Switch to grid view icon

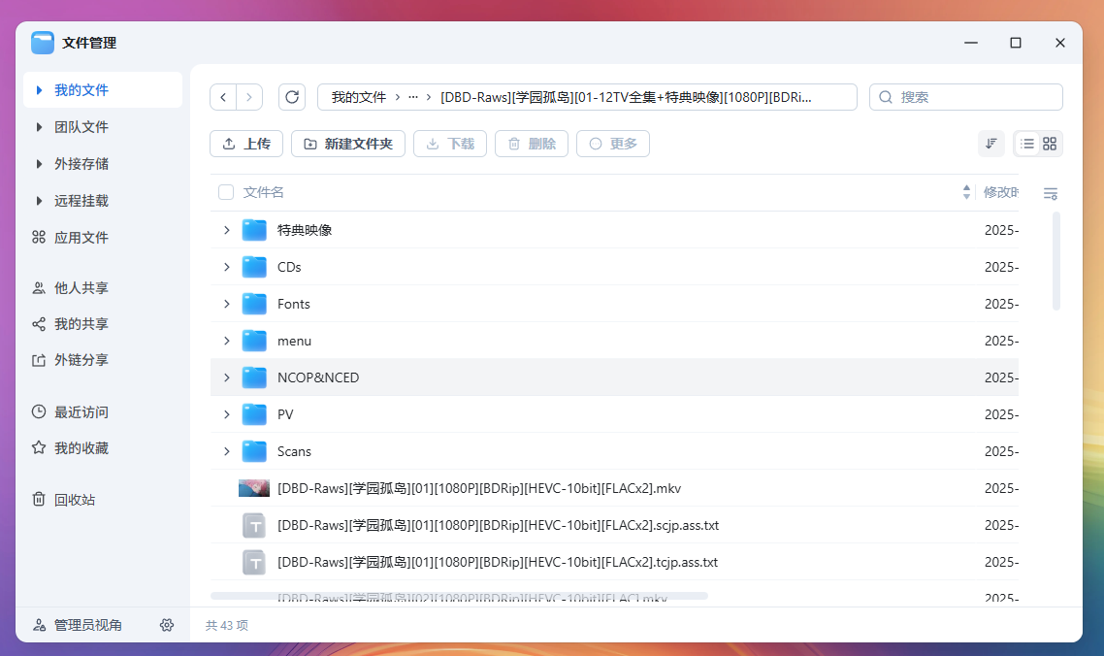coord(1050,144)
